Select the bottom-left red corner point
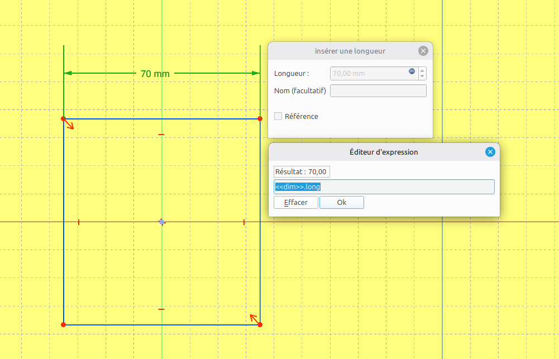This screenshot has height=359, width=559. click(64, 324)
